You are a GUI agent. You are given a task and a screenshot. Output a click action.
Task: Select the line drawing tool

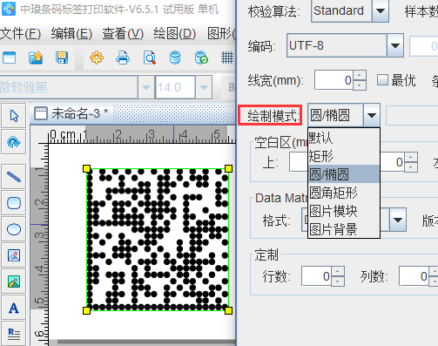click(x=14, y=176)
